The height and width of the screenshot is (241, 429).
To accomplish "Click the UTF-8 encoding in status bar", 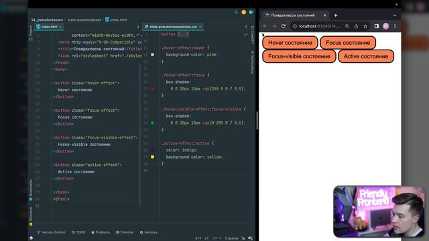I will (217, 238).
